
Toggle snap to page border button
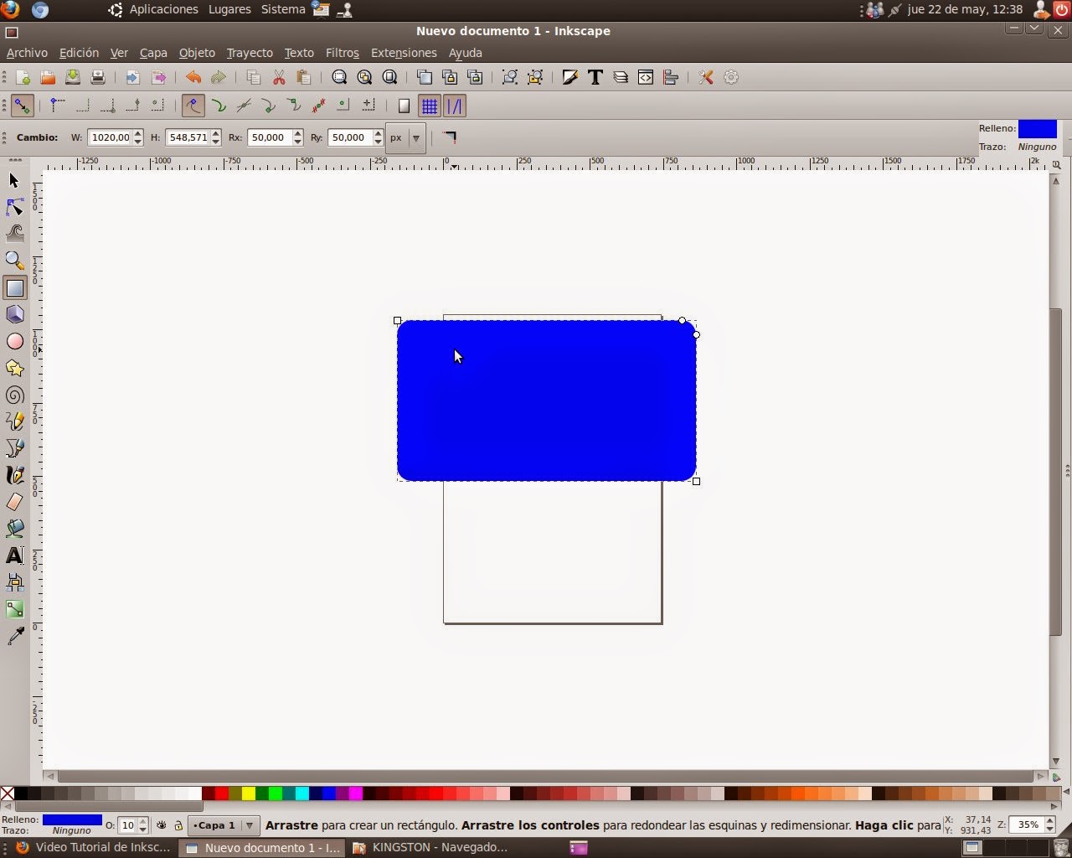(x=404, y=106)
